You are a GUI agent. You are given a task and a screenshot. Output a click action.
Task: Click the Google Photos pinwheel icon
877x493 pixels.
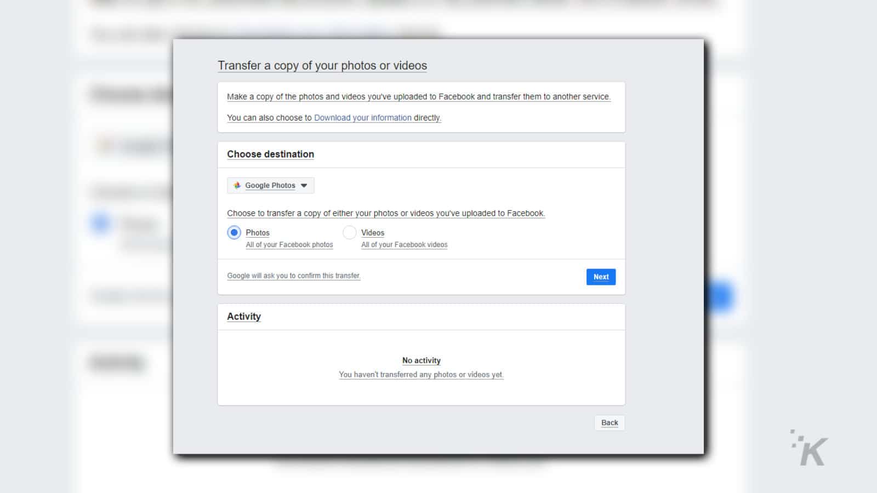(x=237, y=185)
